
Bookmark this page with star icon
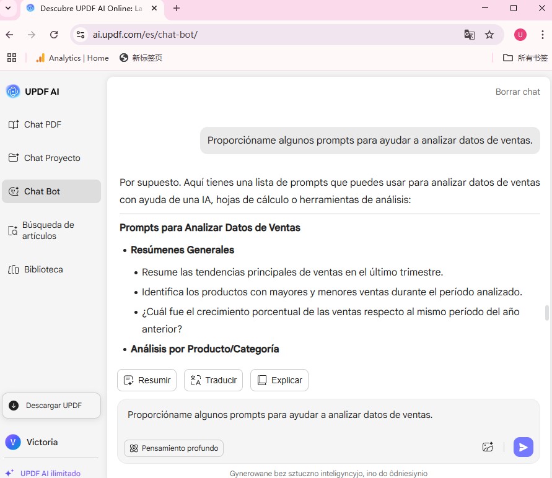pyautogui.click(x=489, y=35)
